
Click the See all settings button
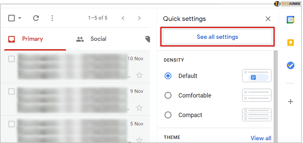[217, 37]
